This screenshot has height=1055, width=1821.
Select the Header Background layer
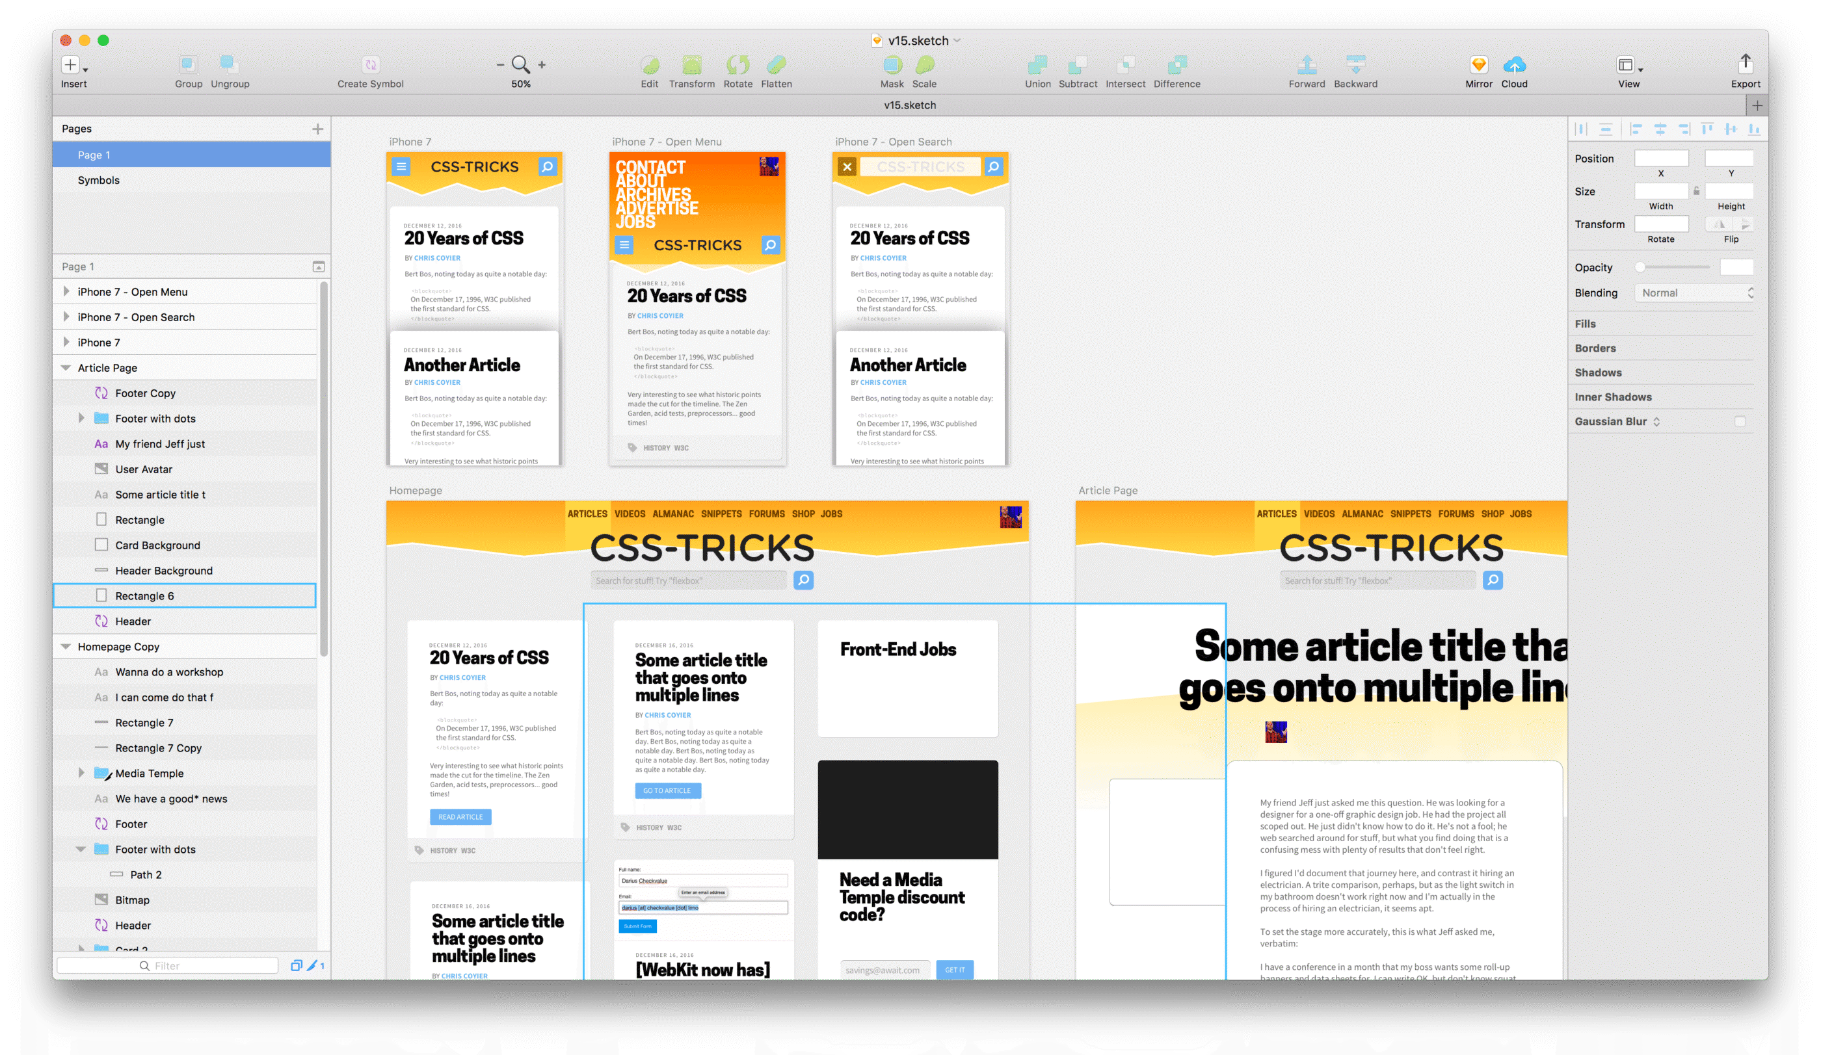[185, 571]
